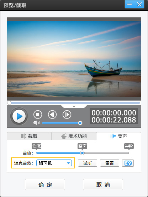
Task: Mute the speaker volume icon
Action: pyautogui.click(x=36, y=123)
